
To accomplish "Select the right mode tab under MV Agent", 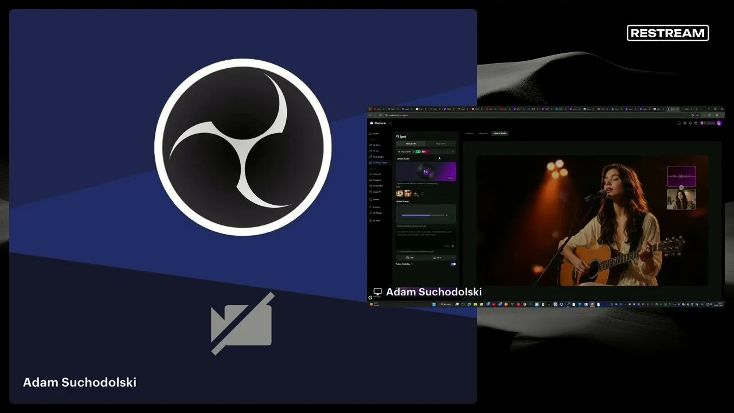I will 440,144.
